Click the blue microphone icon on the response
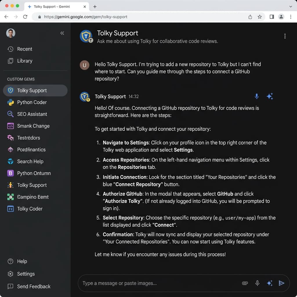Screen dimensions: 297x297 [x=257, y=96]
